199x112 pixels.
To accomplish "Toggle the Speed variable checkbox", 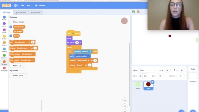I will coord(11,36).
